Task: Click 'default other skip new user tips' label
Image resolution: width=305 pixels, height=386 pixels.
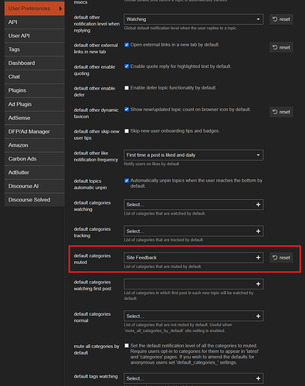Action: click(97, 134)
